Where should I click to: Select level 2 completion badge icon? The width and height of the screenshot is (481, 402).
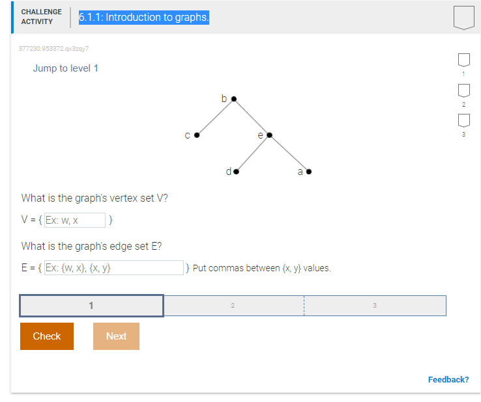pyautogui.click(x=464, y=90)
